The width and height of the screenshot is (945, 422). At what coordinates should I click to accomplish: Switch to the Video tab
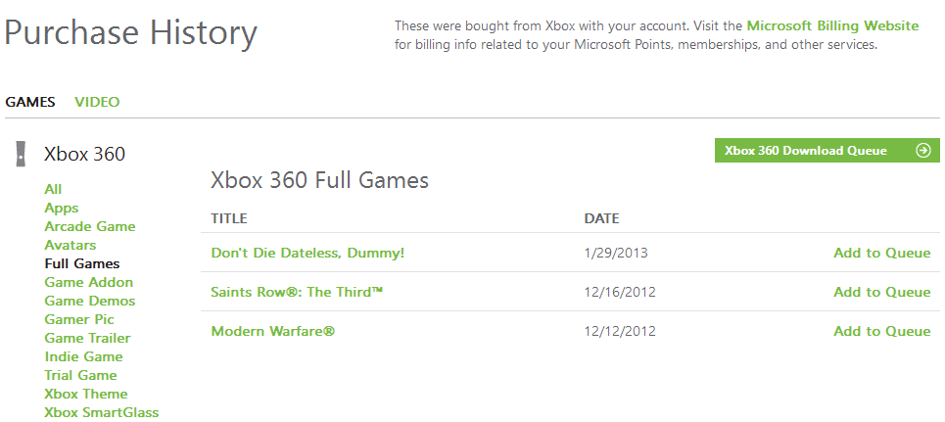(97, 102)
